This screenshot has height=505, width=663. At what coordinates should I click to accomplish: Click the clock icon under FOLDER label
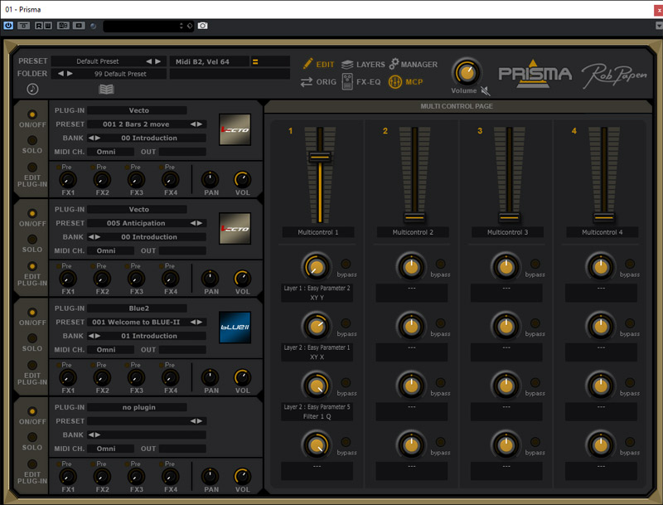pyautogui.click(x=32, y=89)
